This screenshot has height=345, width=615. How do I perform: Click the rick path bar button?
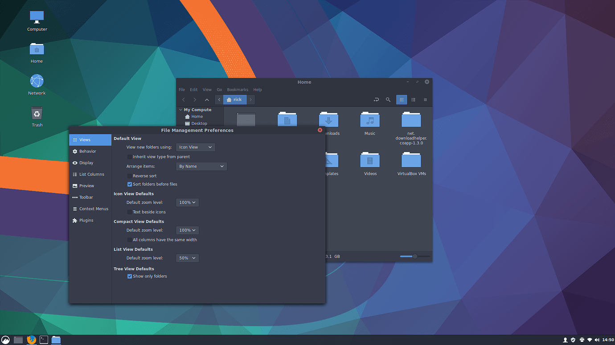click(x=235, y=100)
